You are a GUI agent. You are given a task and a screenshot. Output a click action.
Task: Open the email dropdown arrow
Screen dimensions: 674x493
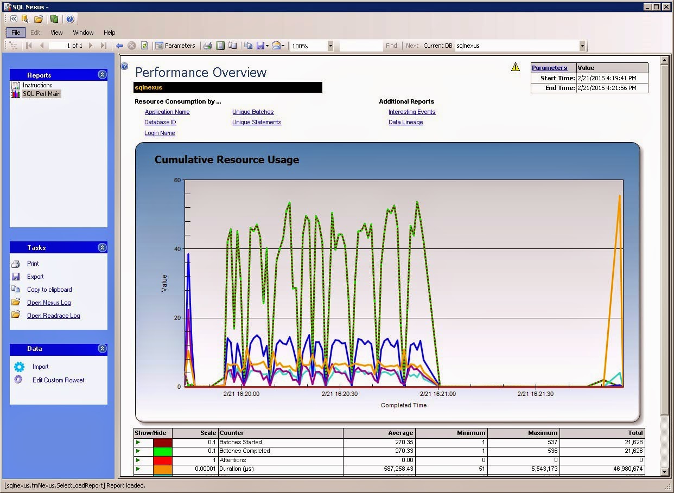pos(283,46)
